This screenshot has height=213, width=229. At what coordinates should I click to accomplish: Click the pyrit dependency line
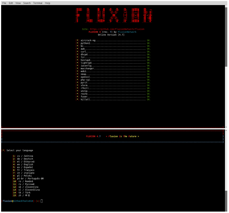click(x=113, y=82)
